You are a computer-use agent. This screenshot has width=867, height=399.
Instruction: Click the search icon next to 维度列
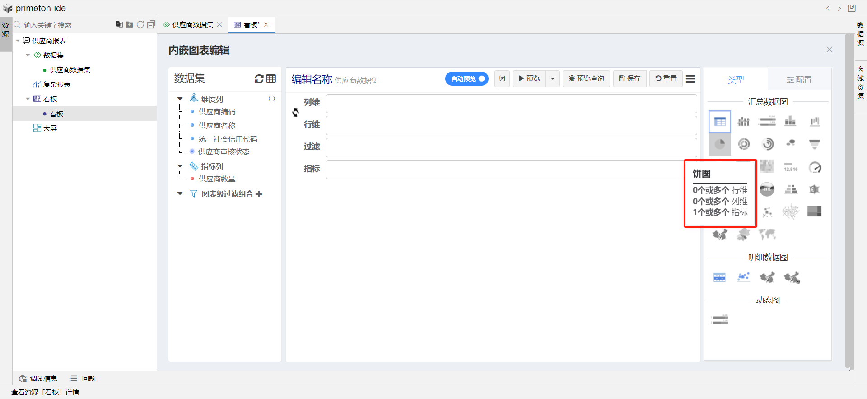(272, 99)
